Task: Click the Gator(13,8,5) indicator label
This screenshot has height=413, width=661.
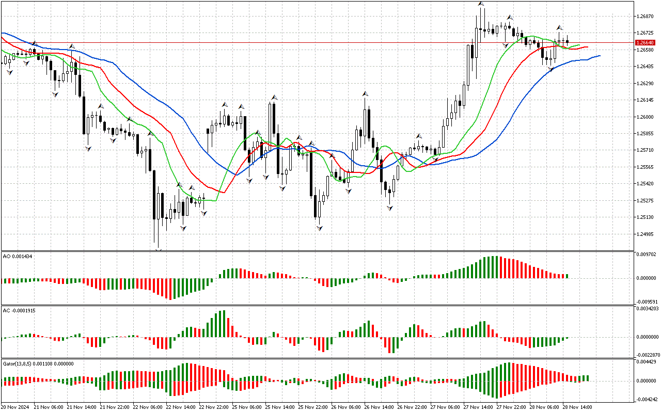Action: pos(38,363)
